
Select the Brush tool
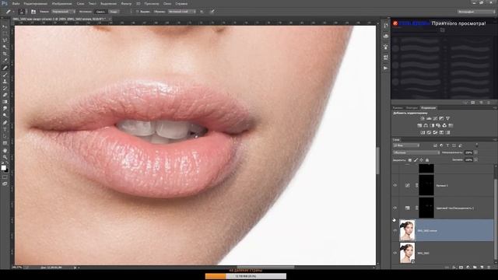pyautogui.click(x=5, y=75)
